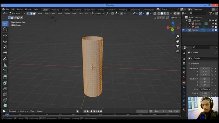Enable face select mode
Viewport: 219px width, 123px height.
click(x=34, y=13)
